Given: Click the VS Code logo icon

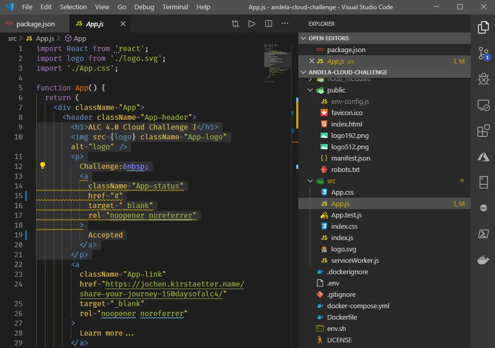Looking at the screenshot, I should pos(9,7).
